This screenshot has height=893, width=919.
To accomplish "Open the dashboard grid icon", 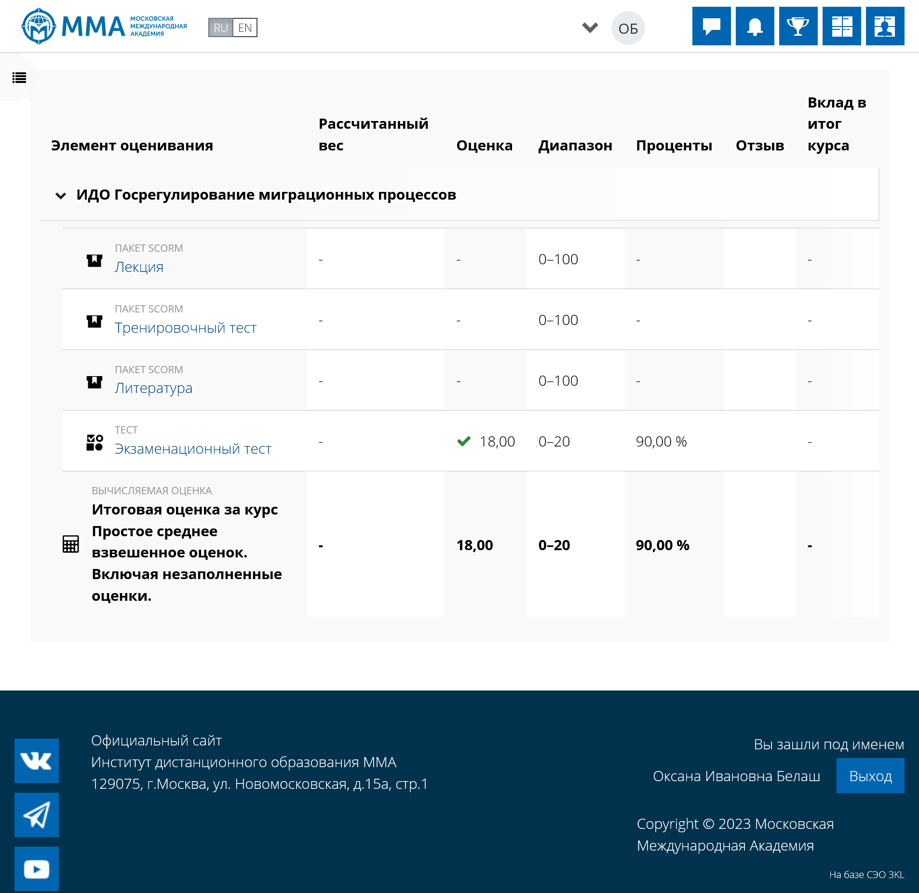I will [x=841, y=26].
